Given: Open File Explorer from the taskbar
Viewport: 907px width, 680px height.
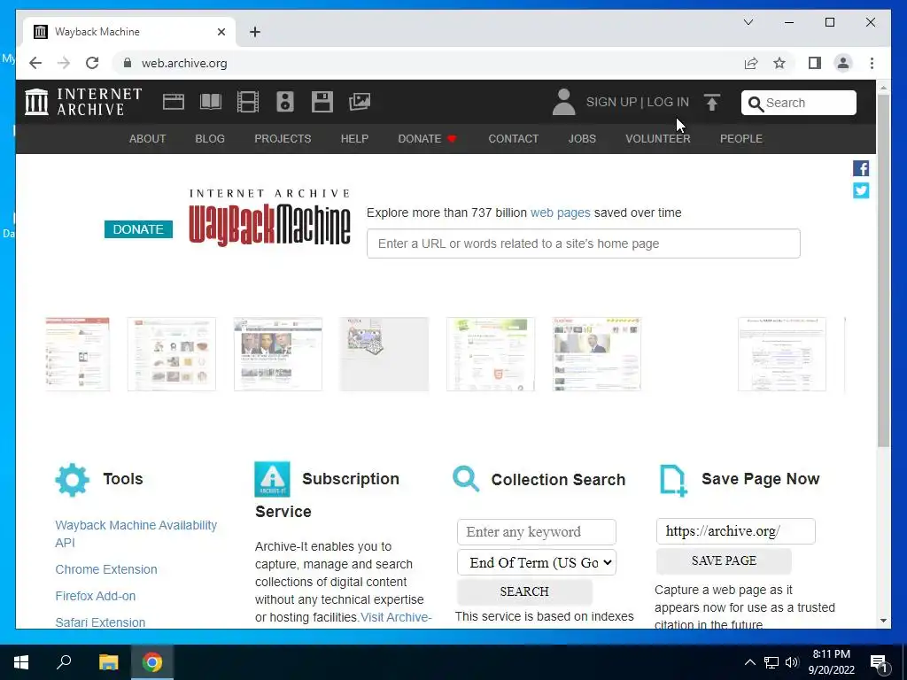Looking at the screenshot, I should point(108,662).
